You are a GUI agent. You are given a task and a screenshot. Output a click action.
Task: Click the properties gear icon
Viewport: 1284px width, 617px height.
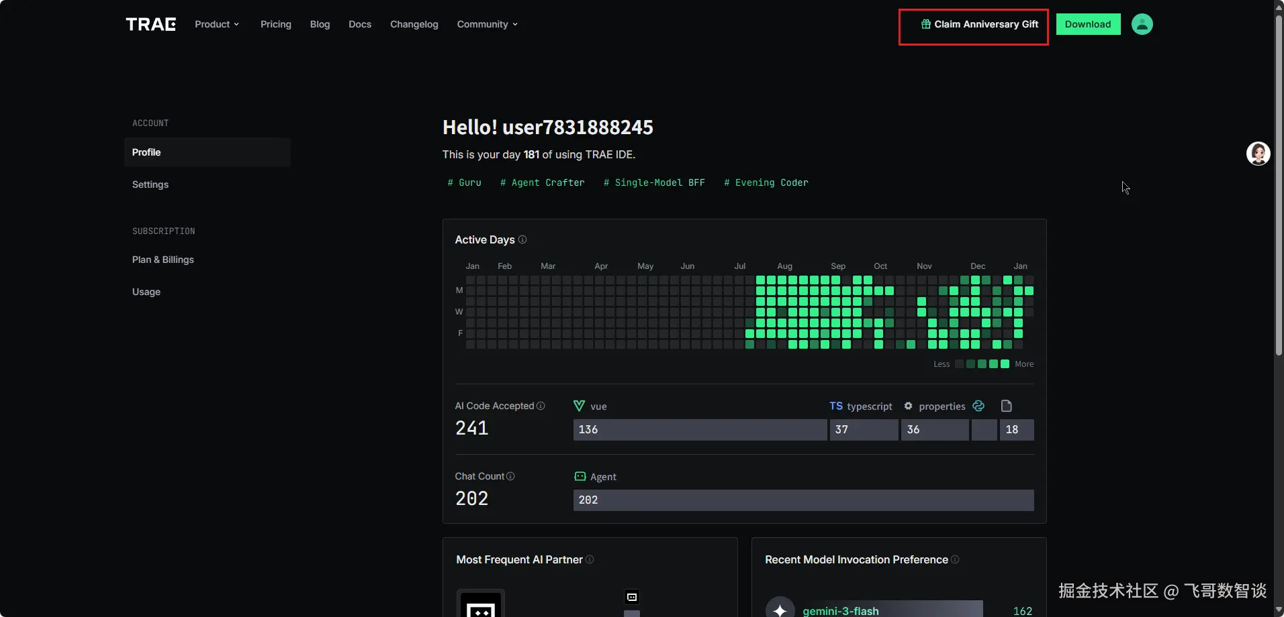click(908, 406)
